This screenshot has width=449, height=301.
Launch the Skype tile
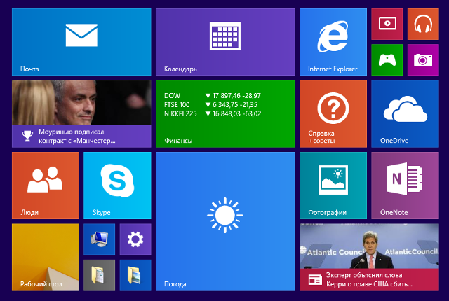point(117,185)
